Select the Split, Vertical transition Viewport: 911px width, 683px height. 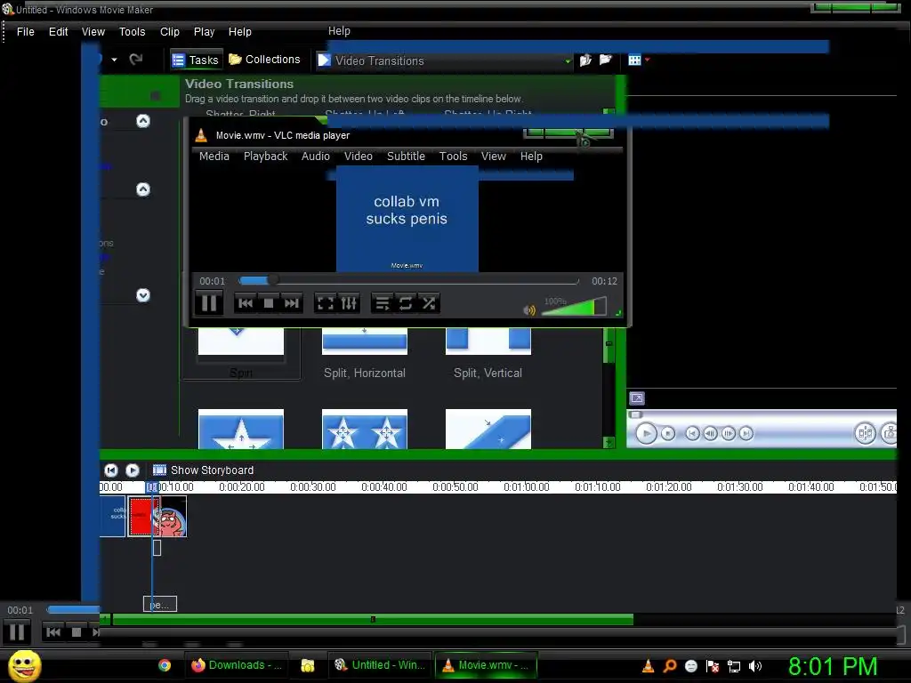click(x=488, y=352)
